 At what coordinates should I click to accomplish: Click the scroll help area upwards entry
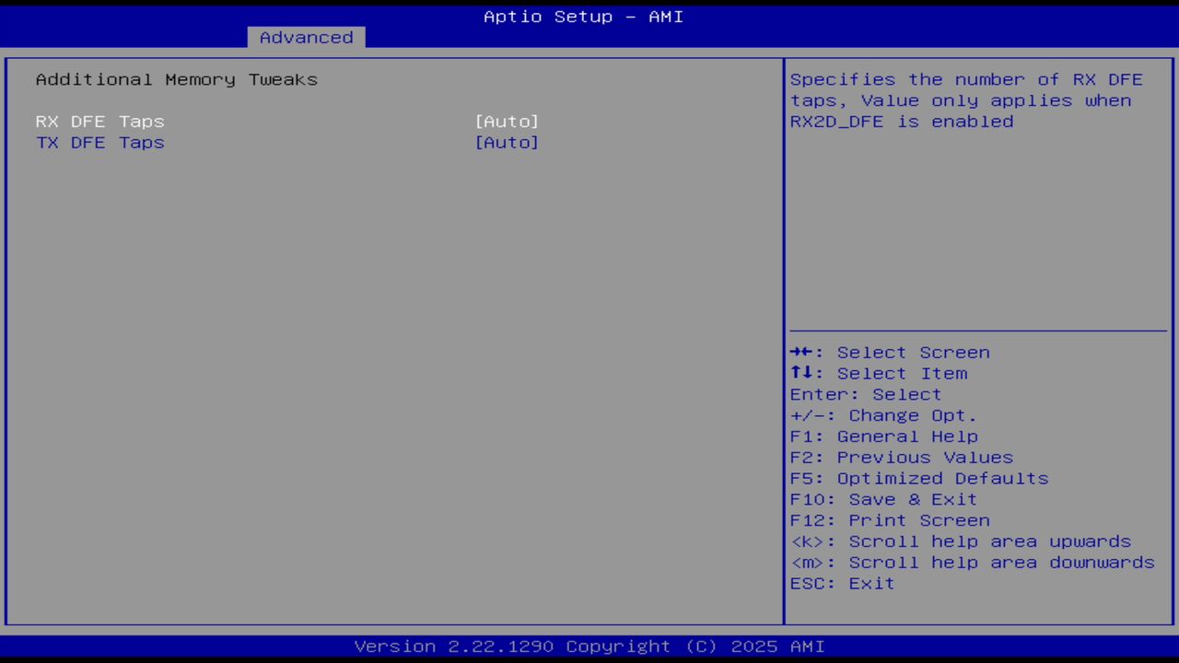961,541
